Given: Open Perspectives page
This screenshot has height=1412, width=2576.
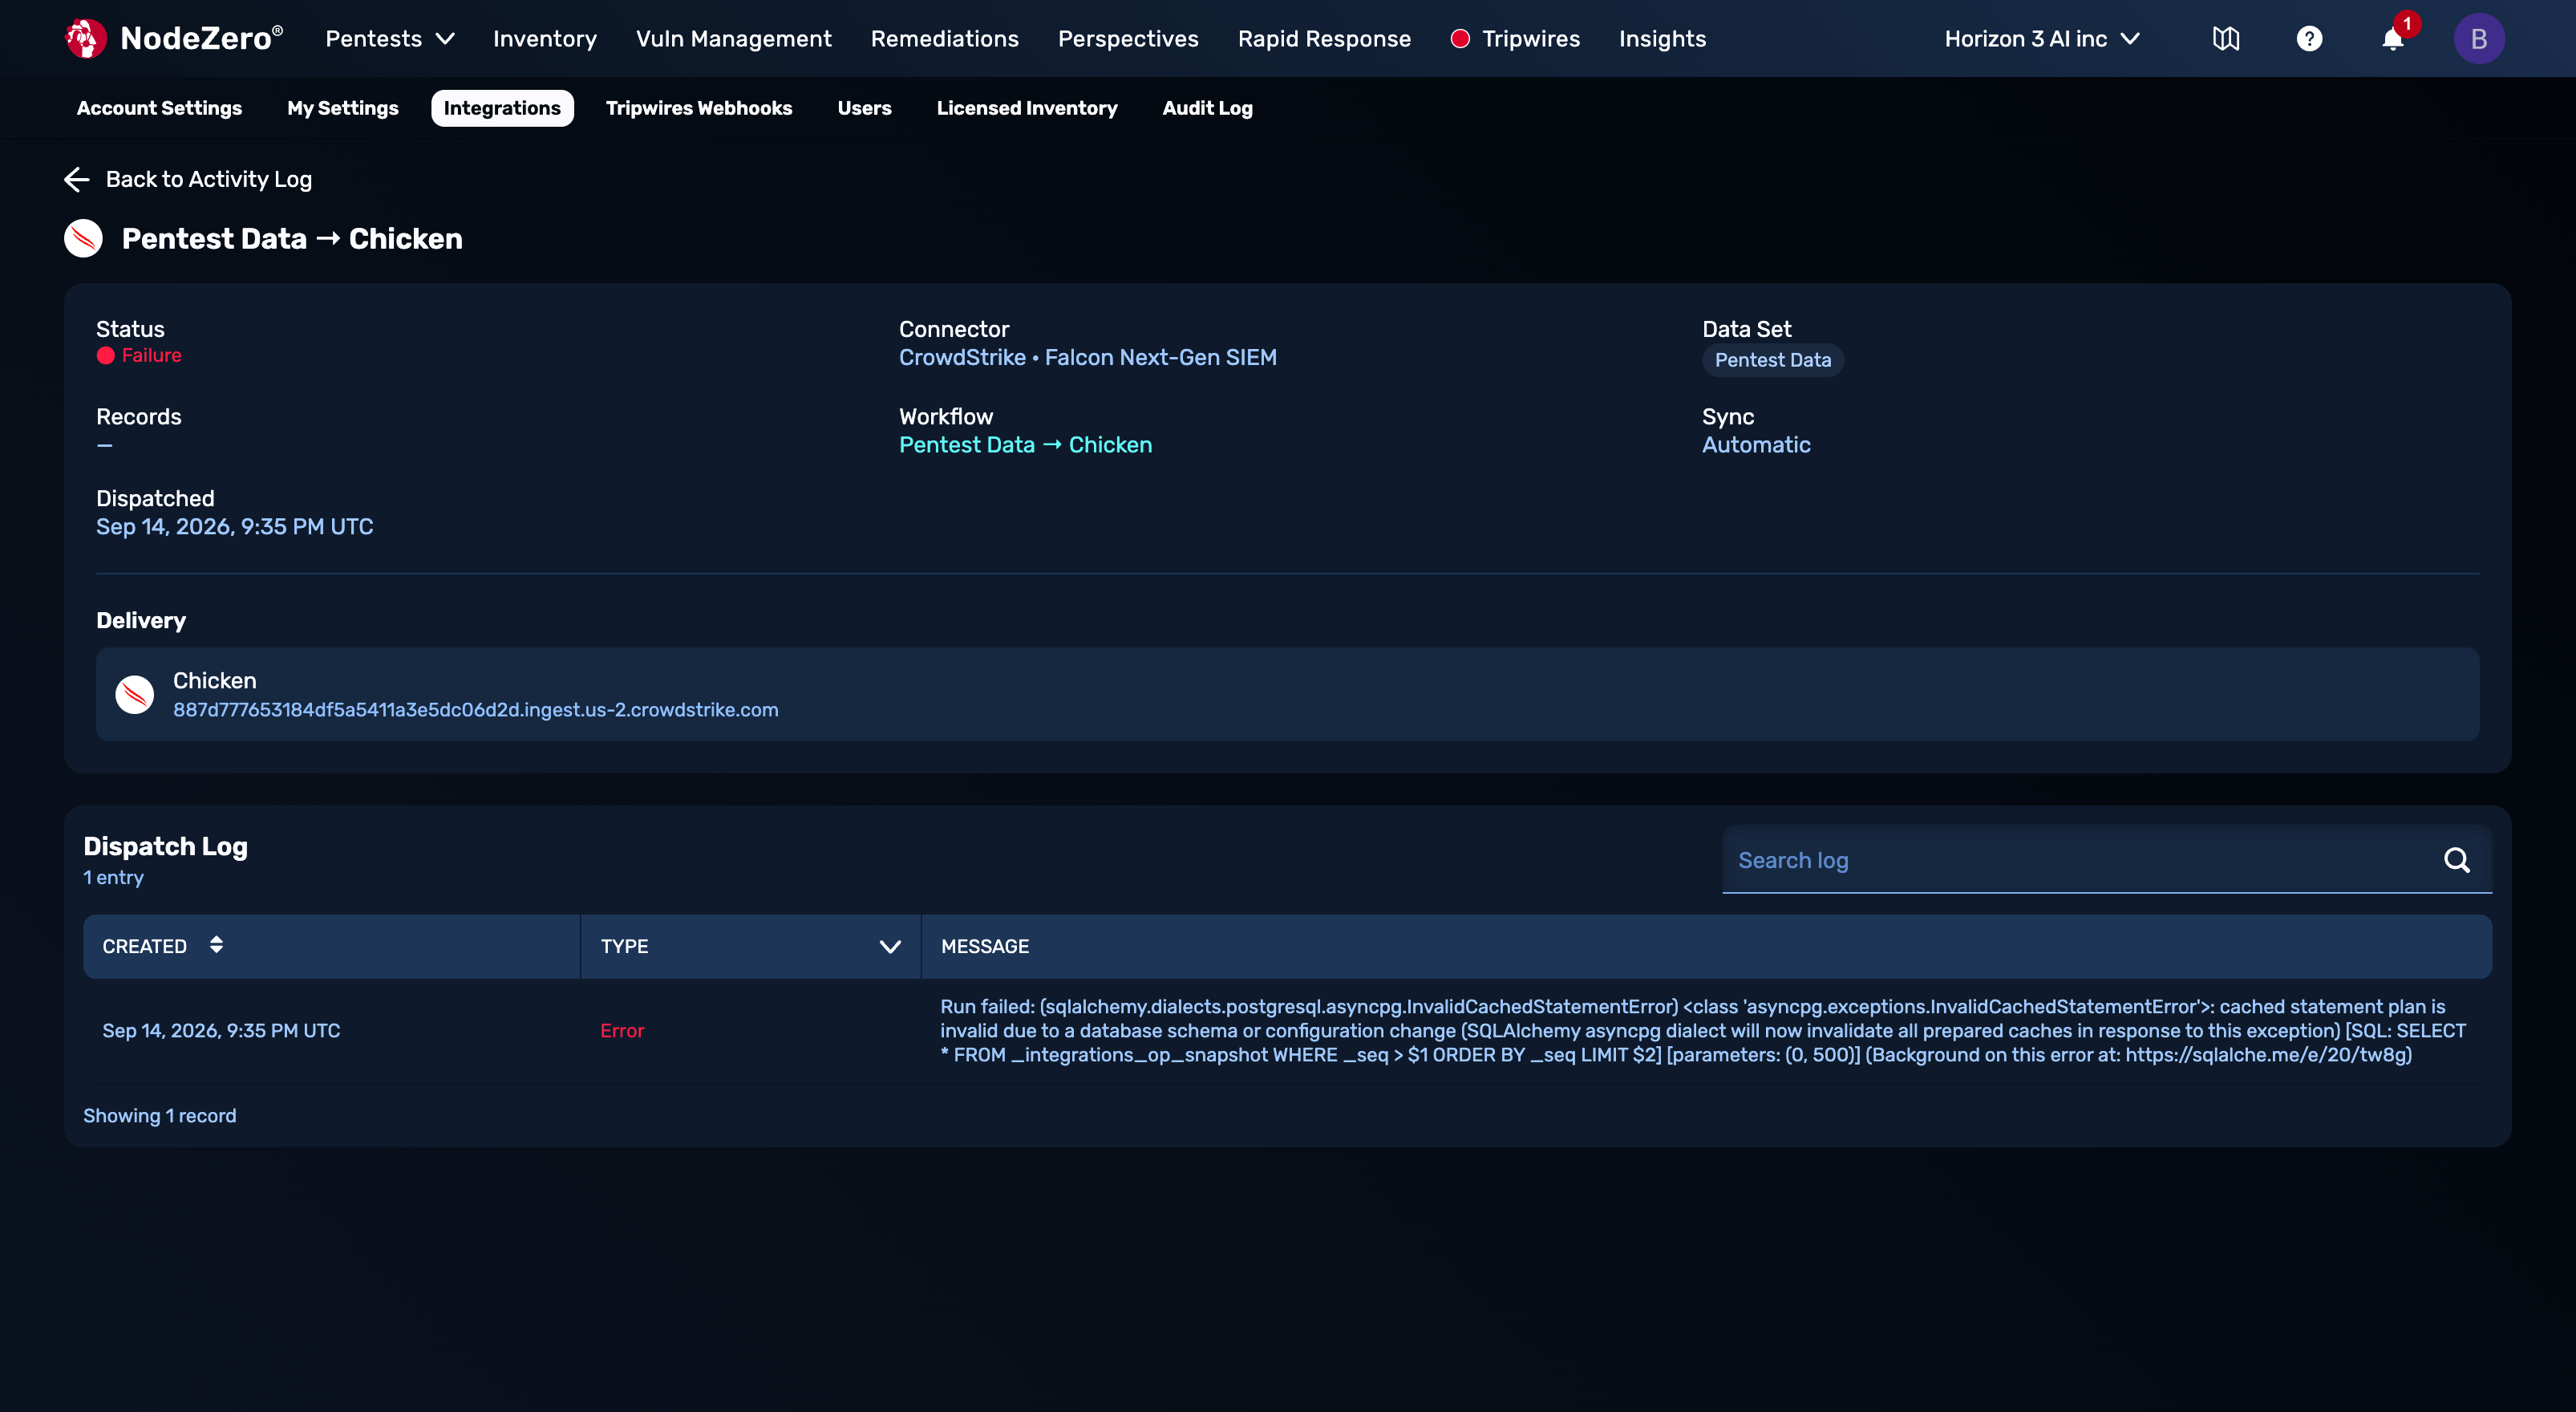Looking at the screenshot, I should 1128,39.
